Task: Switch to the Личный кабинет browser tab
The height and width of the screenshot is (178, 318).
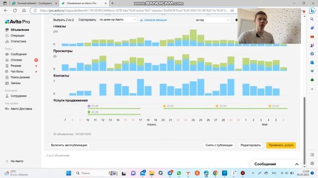Action: pos(34,3)
